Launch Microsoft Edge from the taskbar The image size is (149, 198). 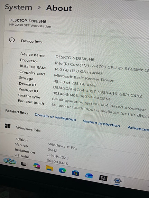[x=62, y=170]
